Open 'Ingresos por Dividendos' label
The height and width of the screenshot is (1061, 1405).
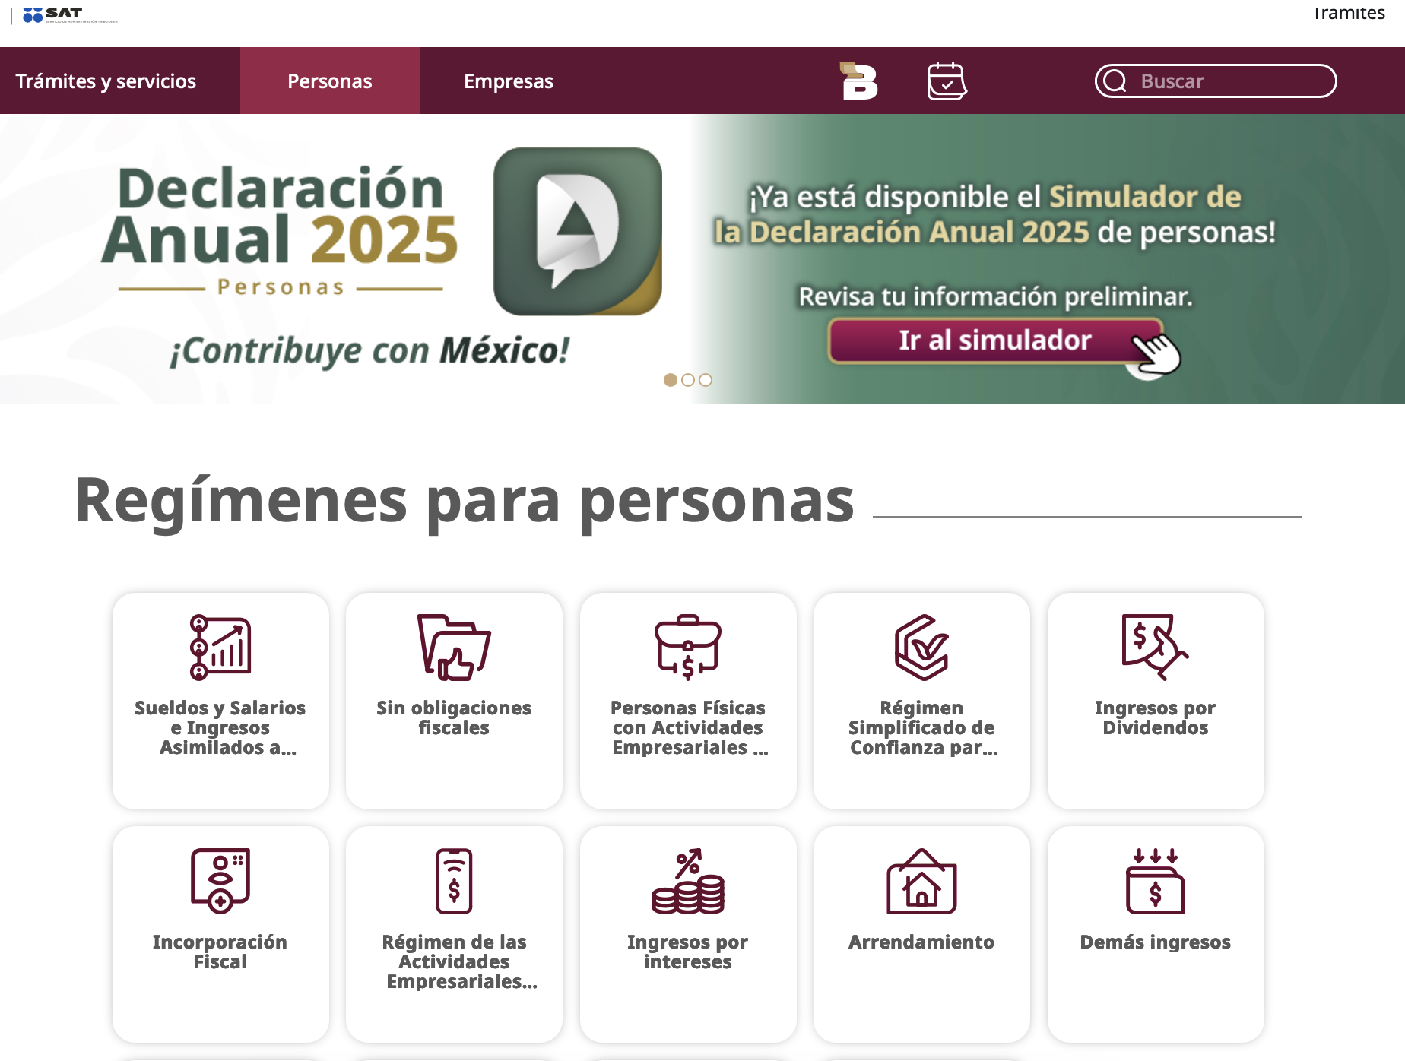pos(1155,717)
